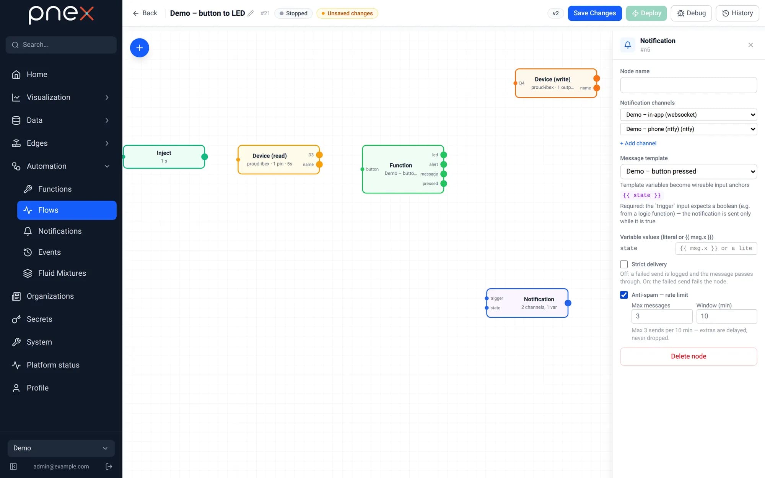Image resolution: width=765 pixels, height=478 pixels.
Task: Click the Home icon in sidebar
Action: pyautogui.click(x=16, y=75)
